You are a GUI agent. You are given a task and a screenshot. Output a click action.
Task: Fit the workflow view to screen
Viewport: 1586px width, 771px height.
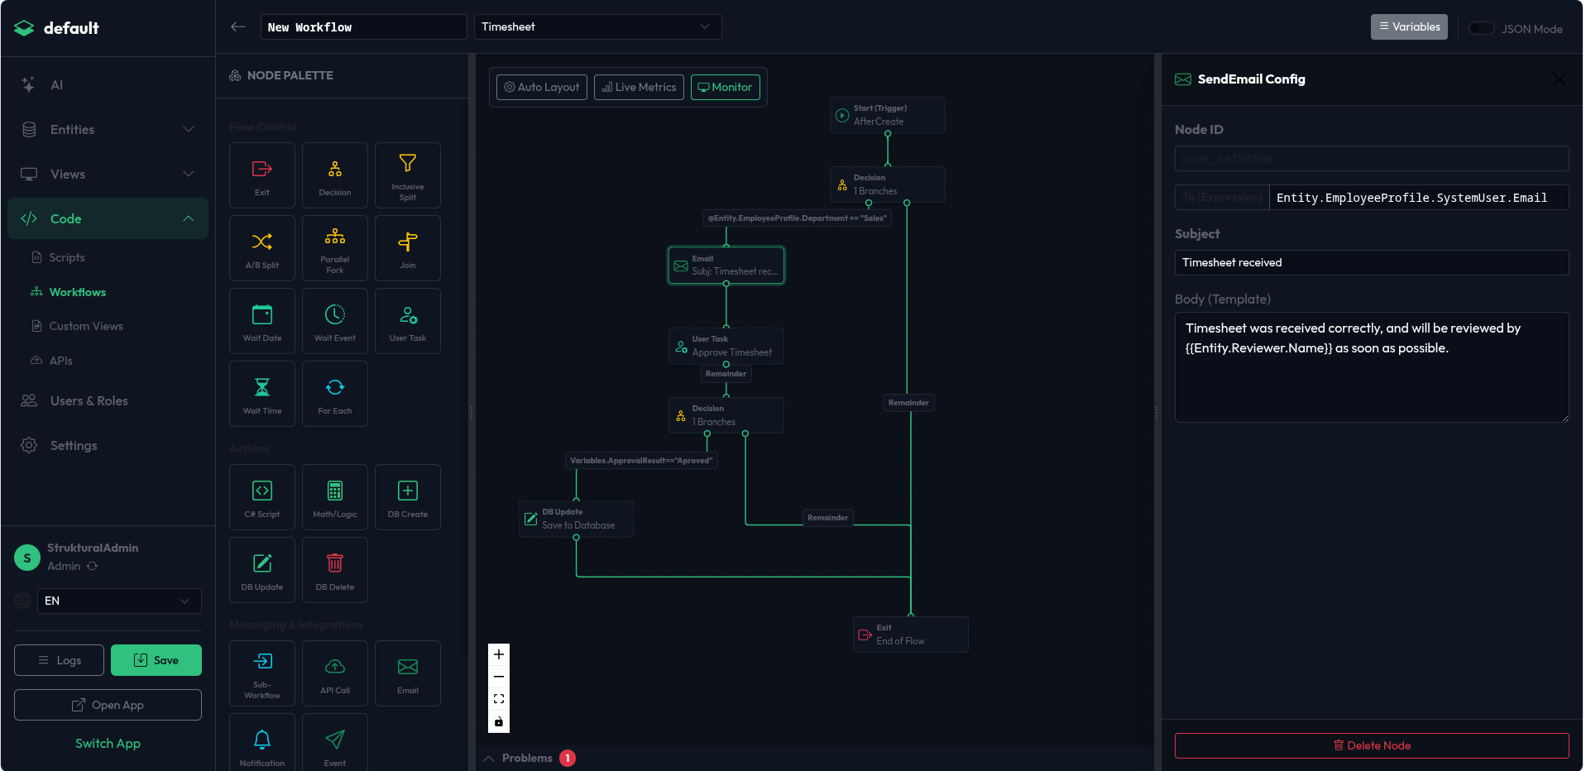pyautogui.click(x=499, y=699)
